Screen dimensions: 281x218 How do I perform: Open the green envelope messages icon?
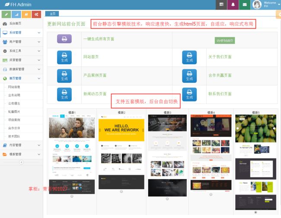pos(245,5)
